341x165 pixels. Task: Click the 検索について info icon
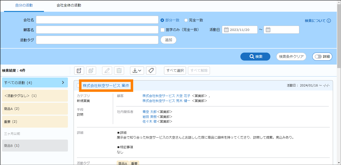tap(329, 21)
